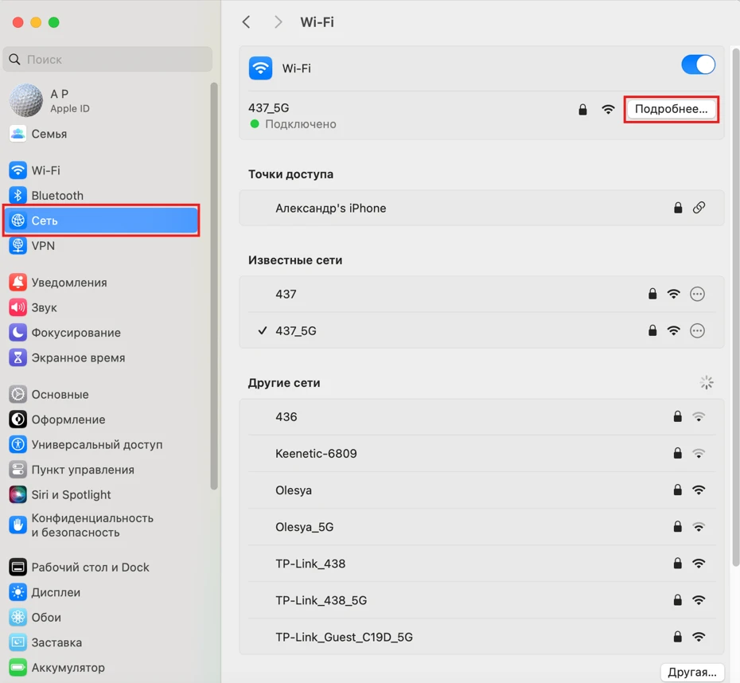Click the blue Wi-Fi icon in the header card
This screenshot has width=740, height=683.
[260, 68]
